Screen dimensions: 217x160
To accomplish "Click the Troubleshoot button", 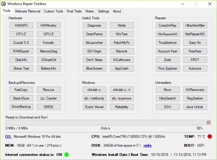I will 168,43.
